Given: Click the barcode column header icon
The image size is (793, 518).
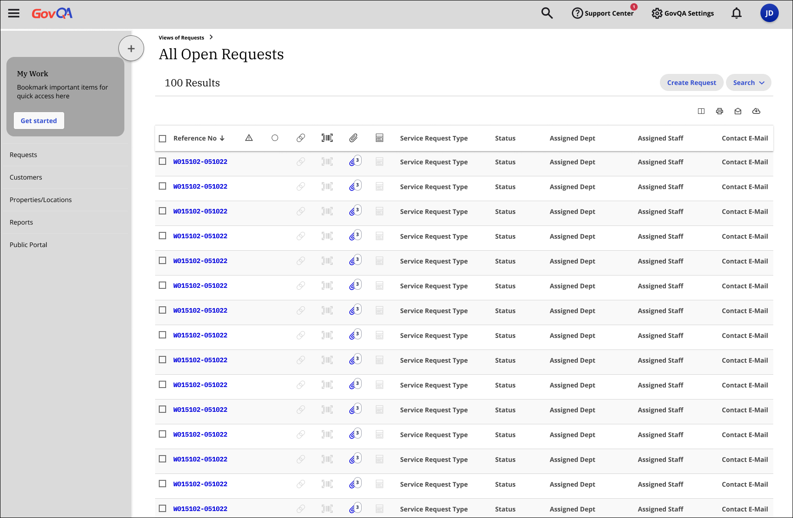Looking at the screenshot, I should coord(327,138).
